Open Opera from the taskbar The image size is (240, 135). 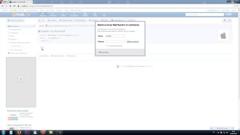pyautogui.click(x=43, y=132)
